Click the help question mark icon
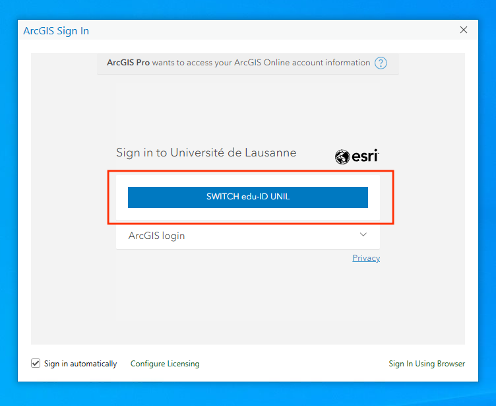The height and width of the screenshot is (406, 496). (381, 63)
